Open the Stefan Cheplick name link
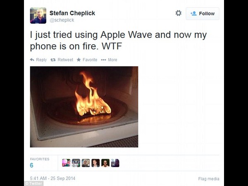This screenshot has width=248, height=186. click(72, 13)
